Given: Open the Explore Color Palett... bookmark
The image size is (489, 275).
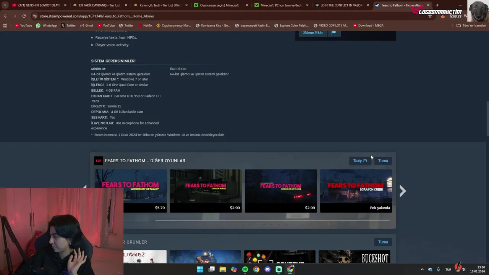Looking at the screenshot, I should tap(291, 26).
